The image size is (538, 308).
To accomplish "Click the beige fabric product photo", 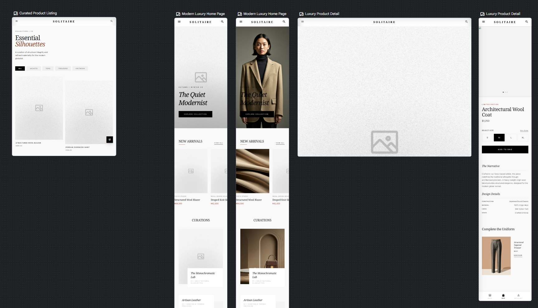I will point(252,171).
